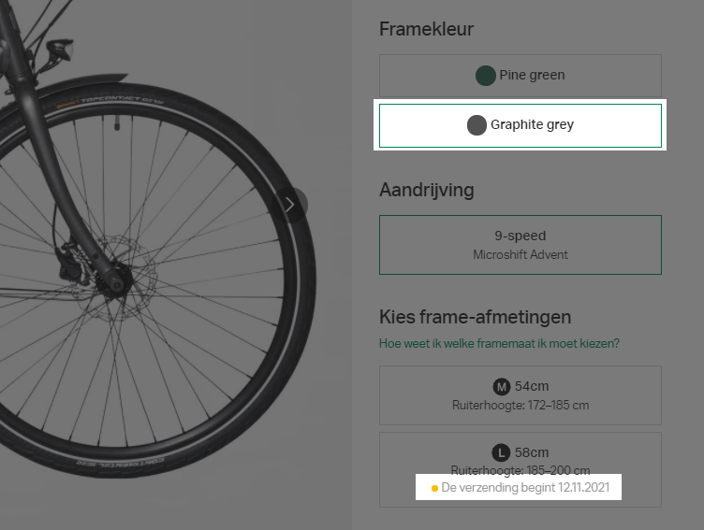Image resolution: width=704 pixels, height=530 pixels.
Task: Click the Microshift Advent label
Action: [x=520, y=254]
